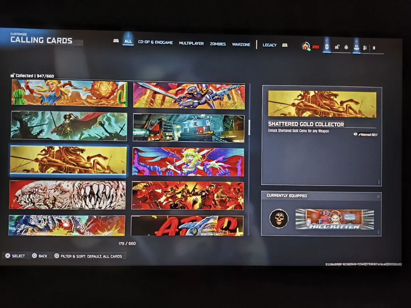Viewport: 411px width, 308px height.
Task: Click the speaker icon beside Mamad-SB
Action: (355, 134)
